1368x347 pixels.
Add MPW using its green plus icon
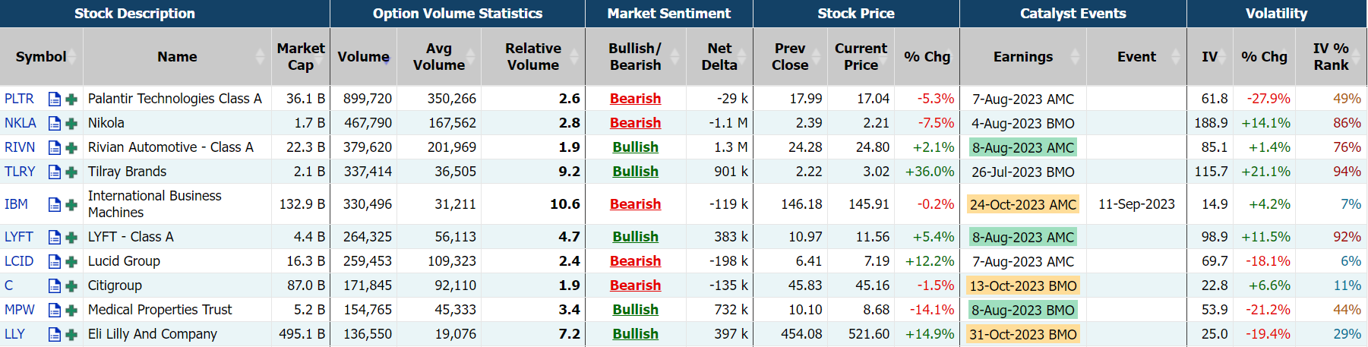71,310
